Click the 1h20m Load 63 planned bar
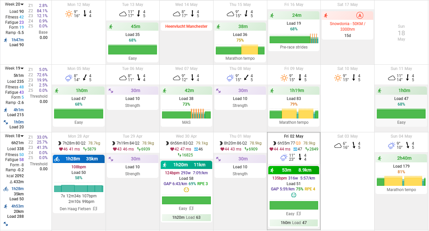Screen dimensions: 429x231 click(x=186, y=217)
